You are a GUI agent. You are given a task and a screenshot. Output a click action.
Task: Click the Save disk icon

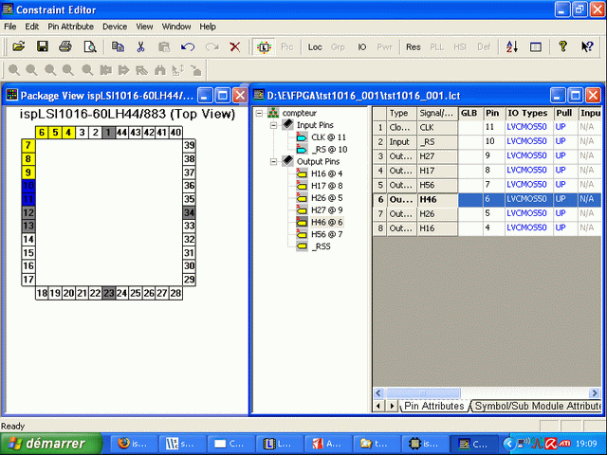click(42, 46)
